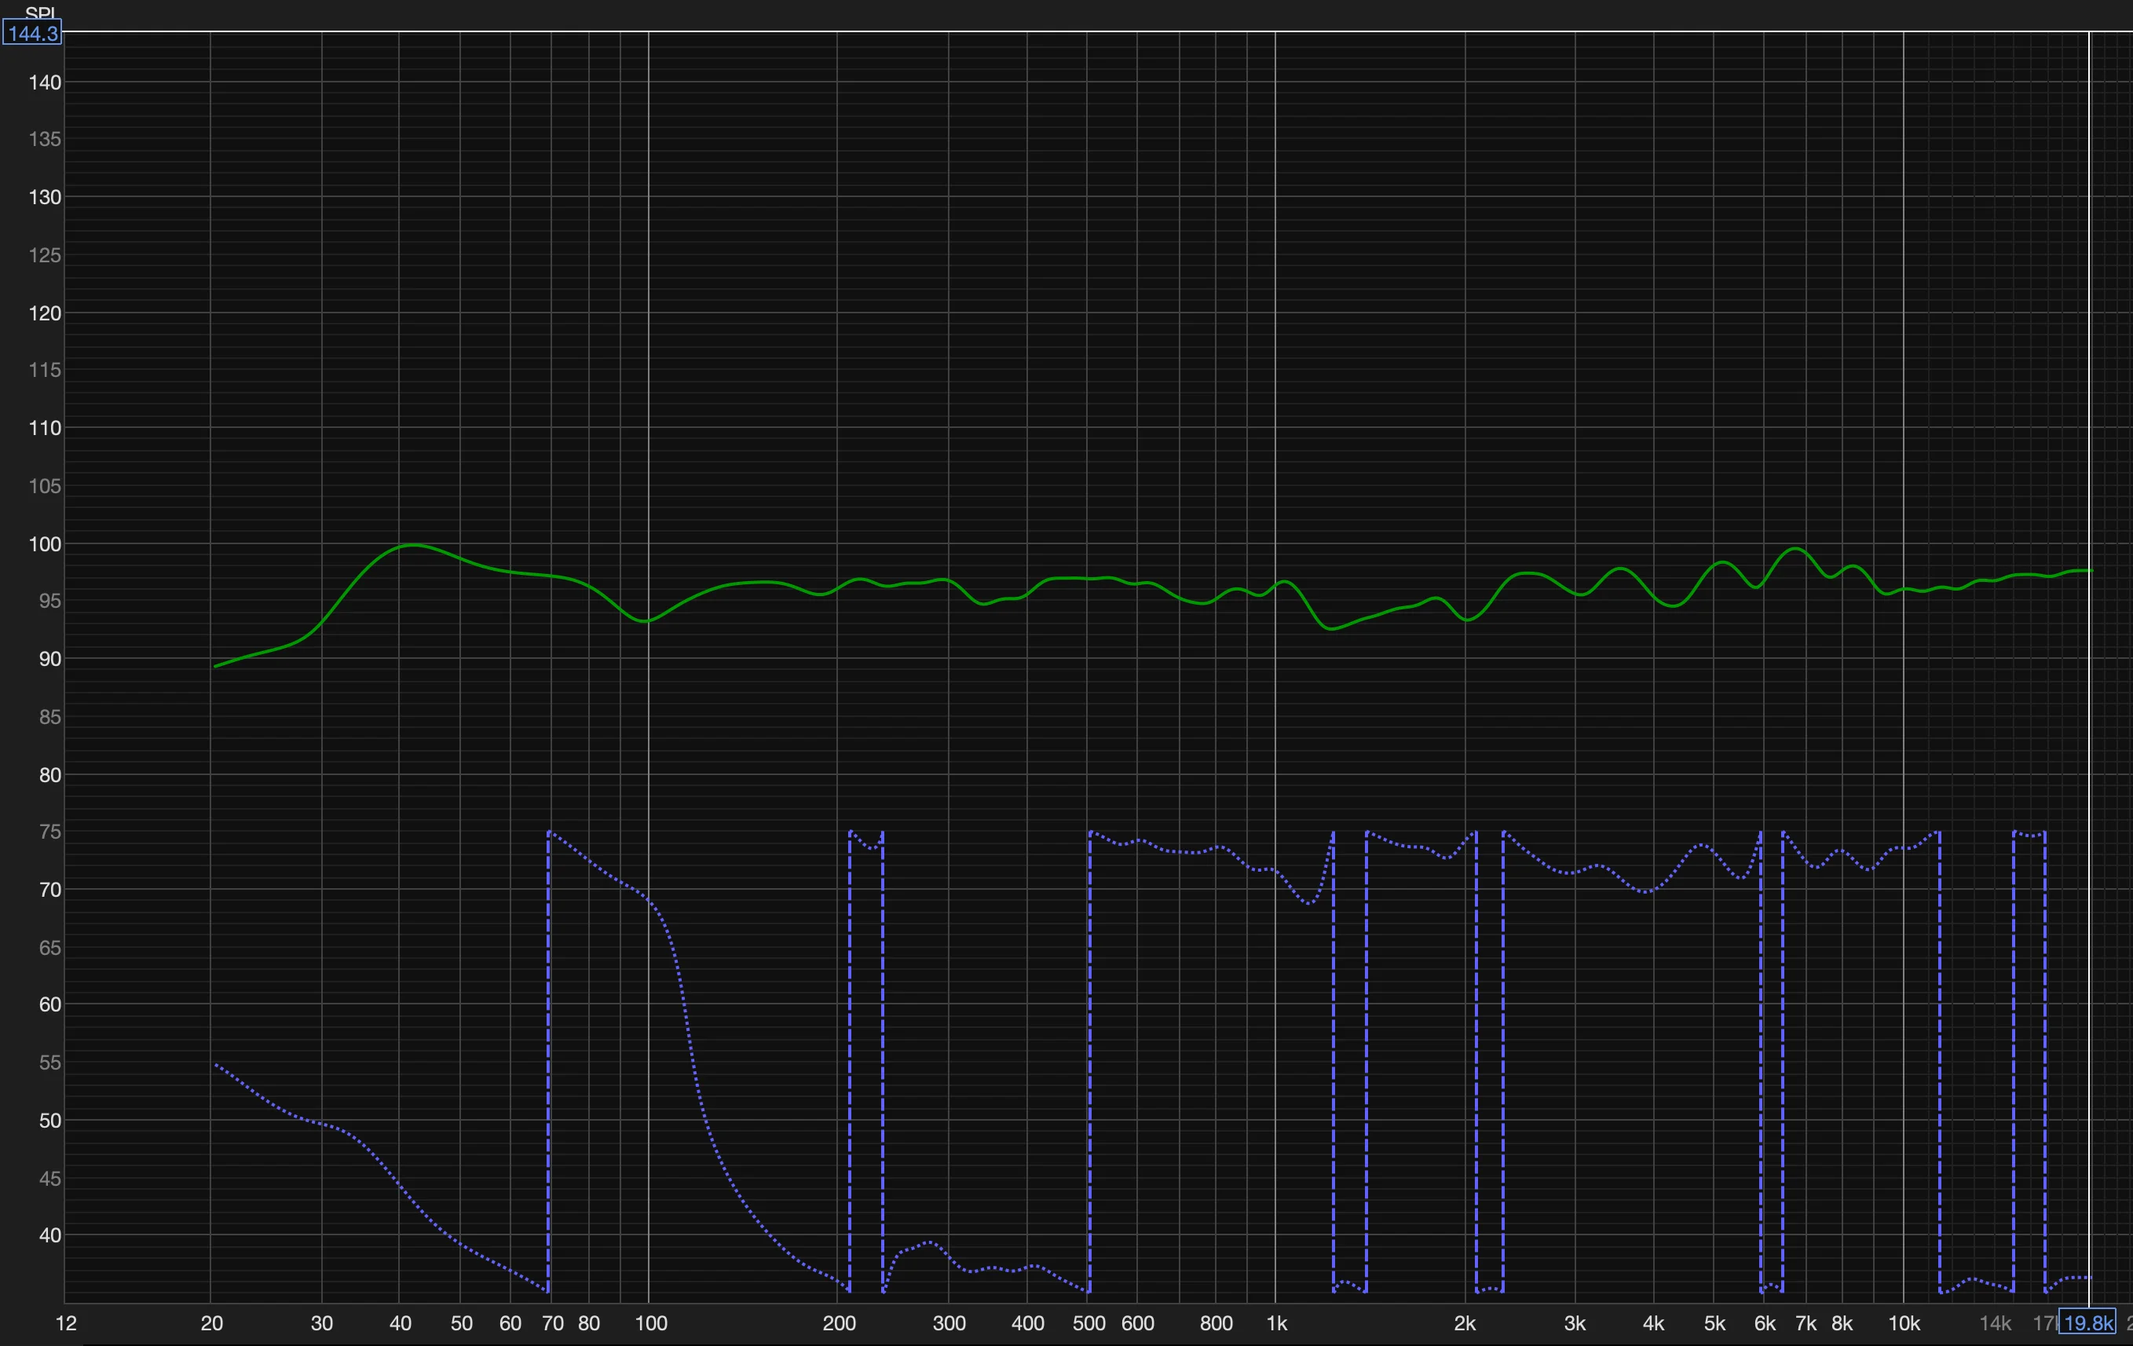Click the 30 Hz label on frequency axis

point(321,1324)
